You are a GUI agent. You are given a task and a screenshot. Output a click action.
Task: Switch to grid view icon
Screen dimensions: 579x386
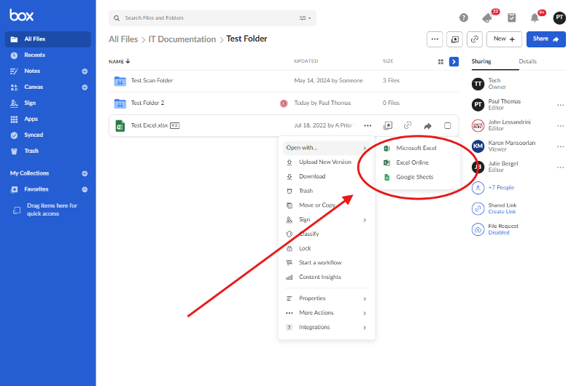pyautogui.click(x=440, y=62)
